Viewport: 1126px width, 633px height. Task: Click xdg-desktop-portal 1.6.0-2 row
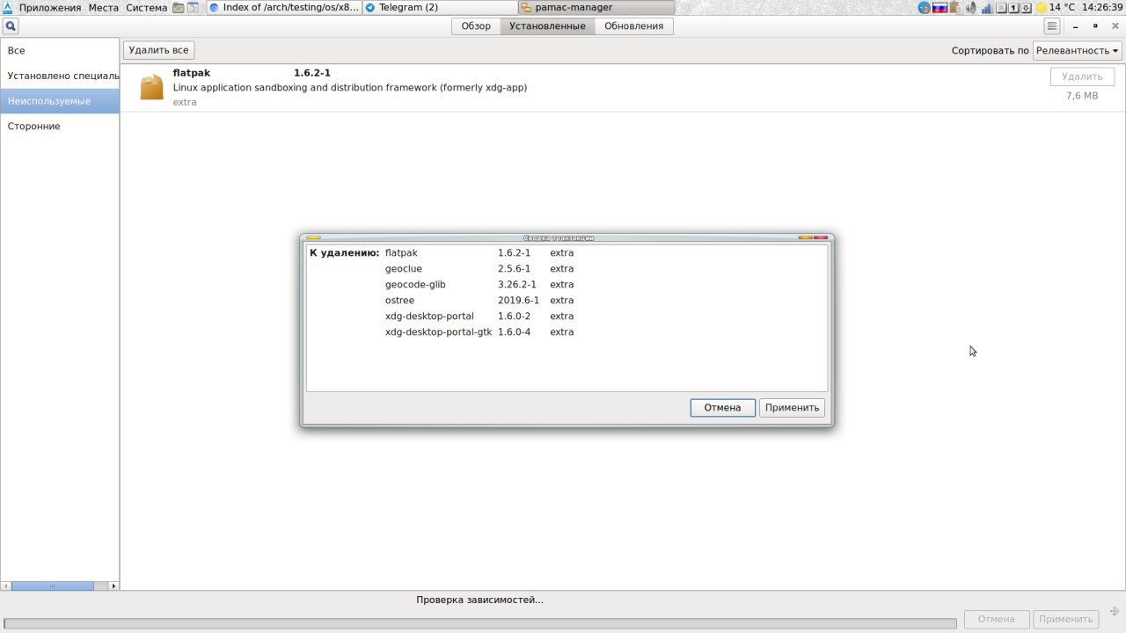coord(567,316)
